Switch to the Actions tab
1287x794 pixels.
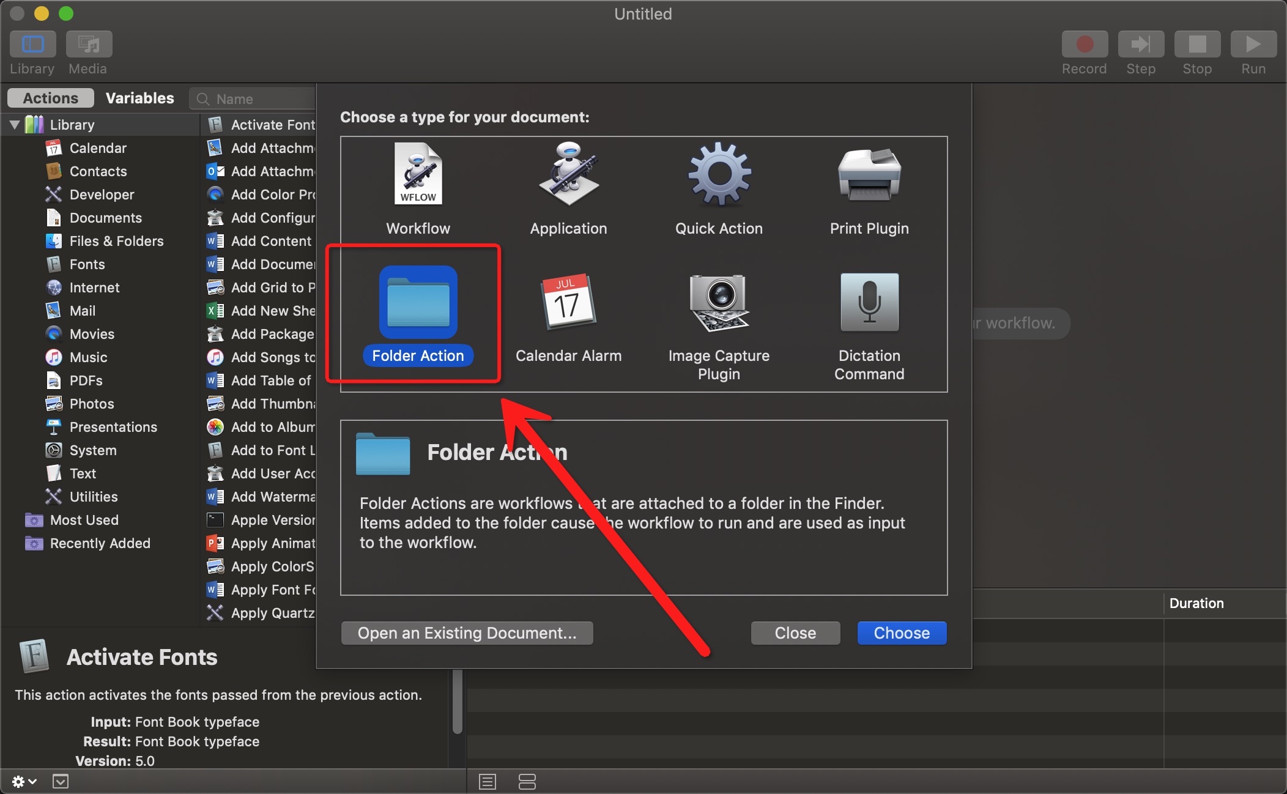[x=51, y=98]
